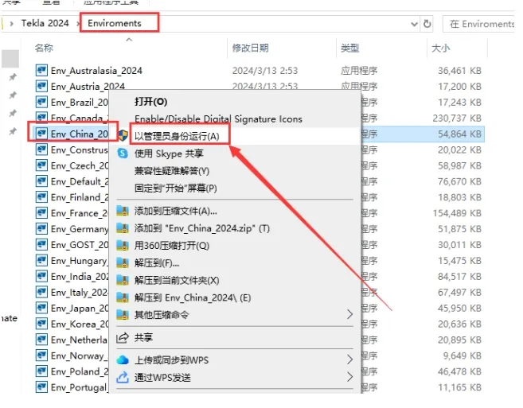Click Tekla 2024 in the breadcrumb path
Screen dimensions: 523x408
pyautogui.click(x=45, y=23)
